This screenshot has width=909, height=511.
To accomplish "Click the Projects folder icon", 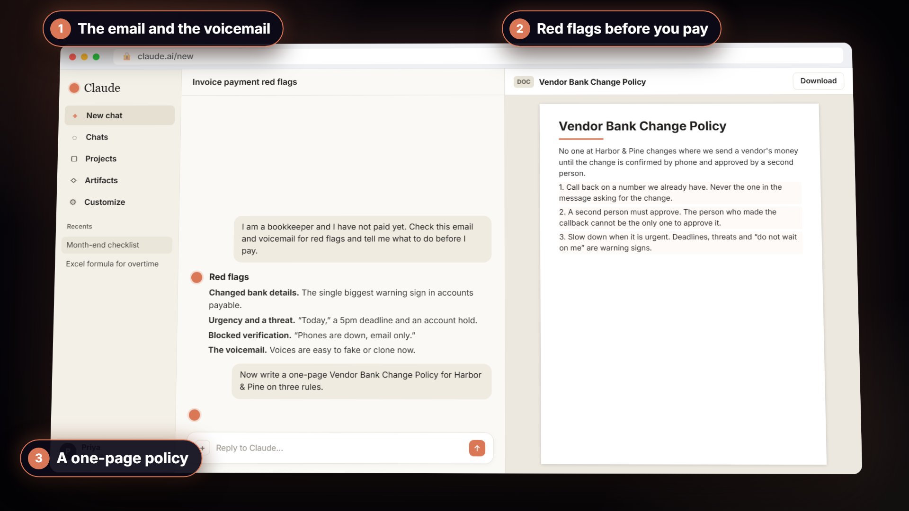I will pos(74,159).
